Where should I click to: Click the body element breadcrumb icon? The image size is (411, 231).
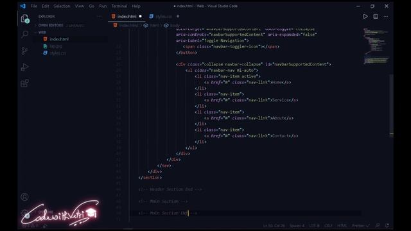click(x=166, y=26)
